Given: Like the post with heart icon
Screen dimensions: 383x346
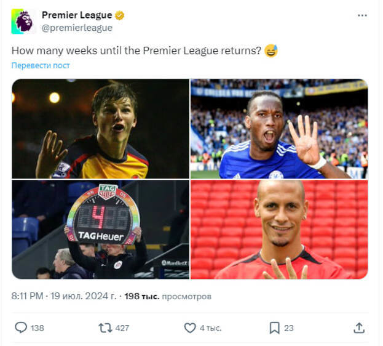Looking at the screenshot, I should point(190,328).
